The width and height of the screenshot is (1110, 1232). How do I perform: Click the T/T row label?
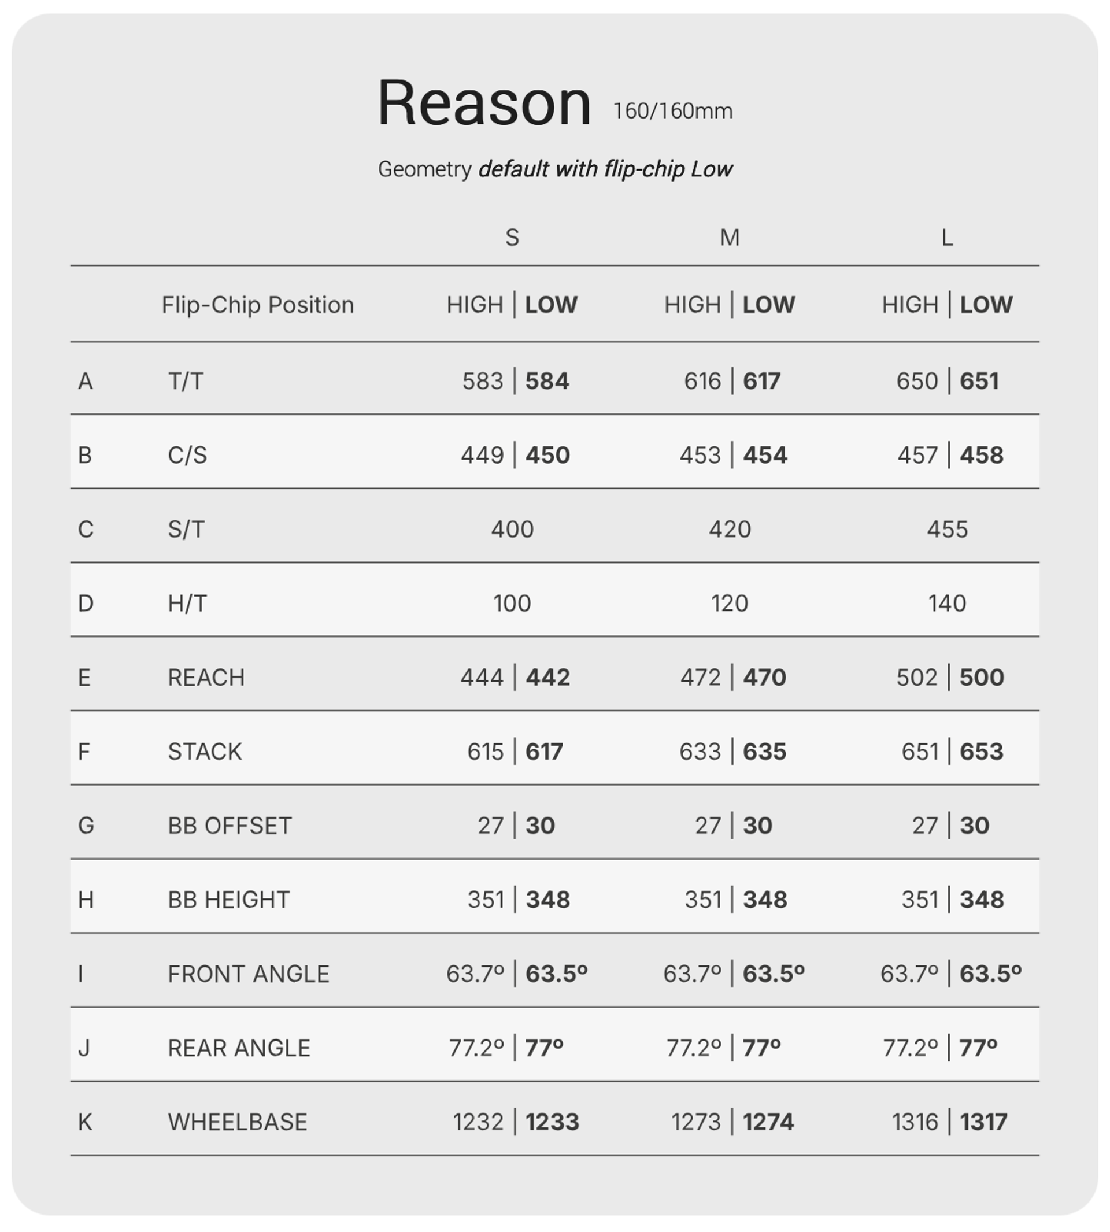[186, 381]
